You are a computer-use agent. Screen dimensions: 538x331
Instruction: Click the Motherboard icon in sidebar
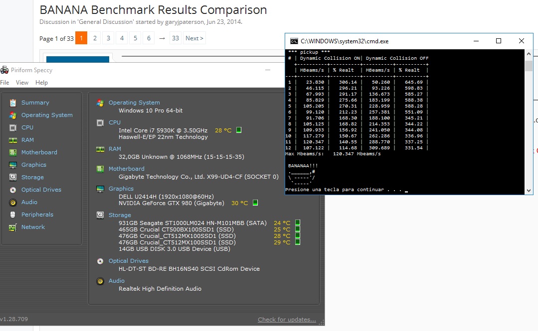12,152
